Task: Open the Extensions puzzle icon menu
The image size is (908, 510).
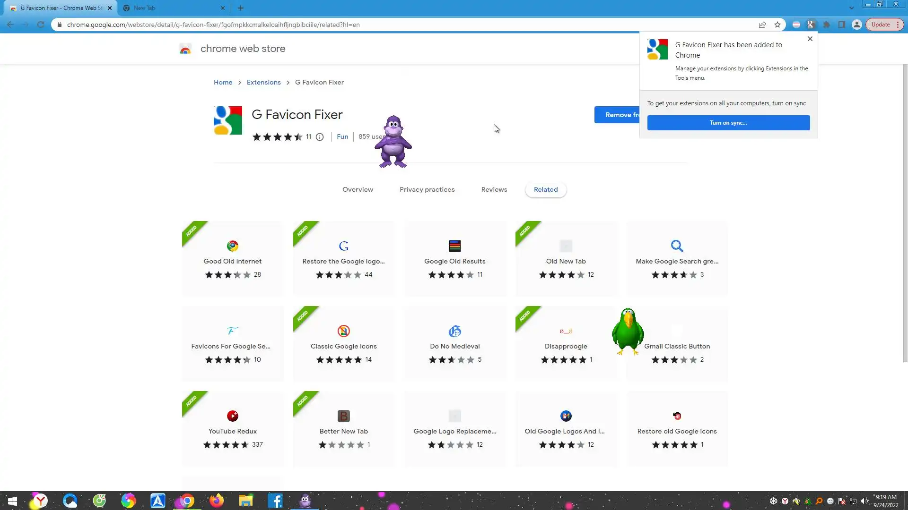Action: tap(826, 25)
